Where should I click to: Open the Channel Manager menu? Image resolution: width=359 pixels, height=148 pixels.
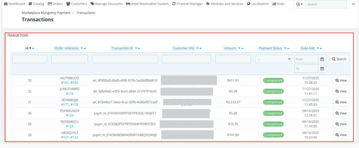click(x=188, y=4)
